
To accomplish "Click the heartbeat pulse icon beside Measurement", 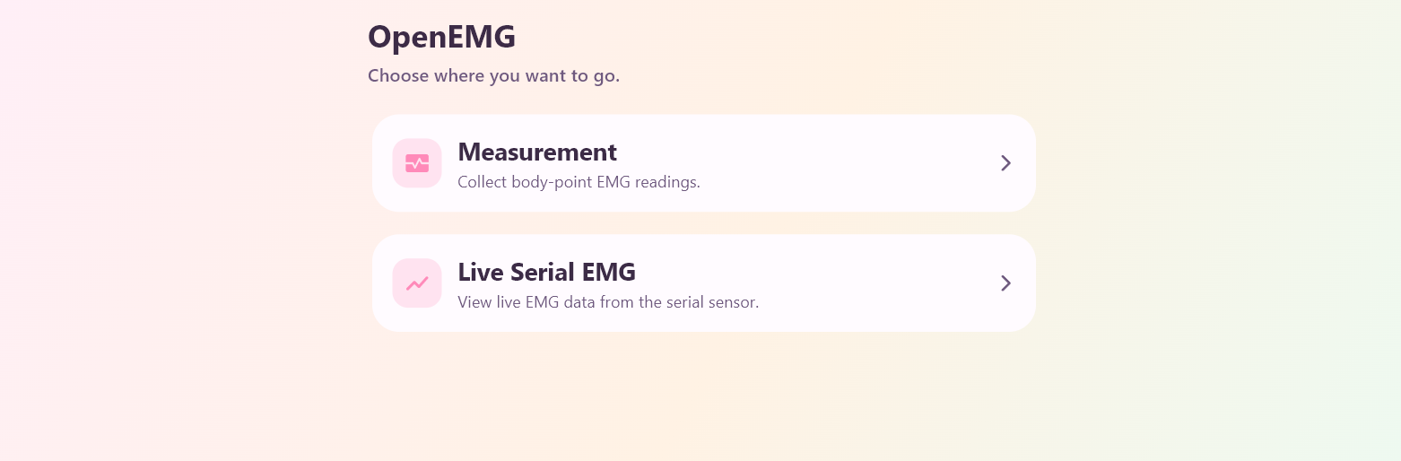I will (x=417, y=163).
